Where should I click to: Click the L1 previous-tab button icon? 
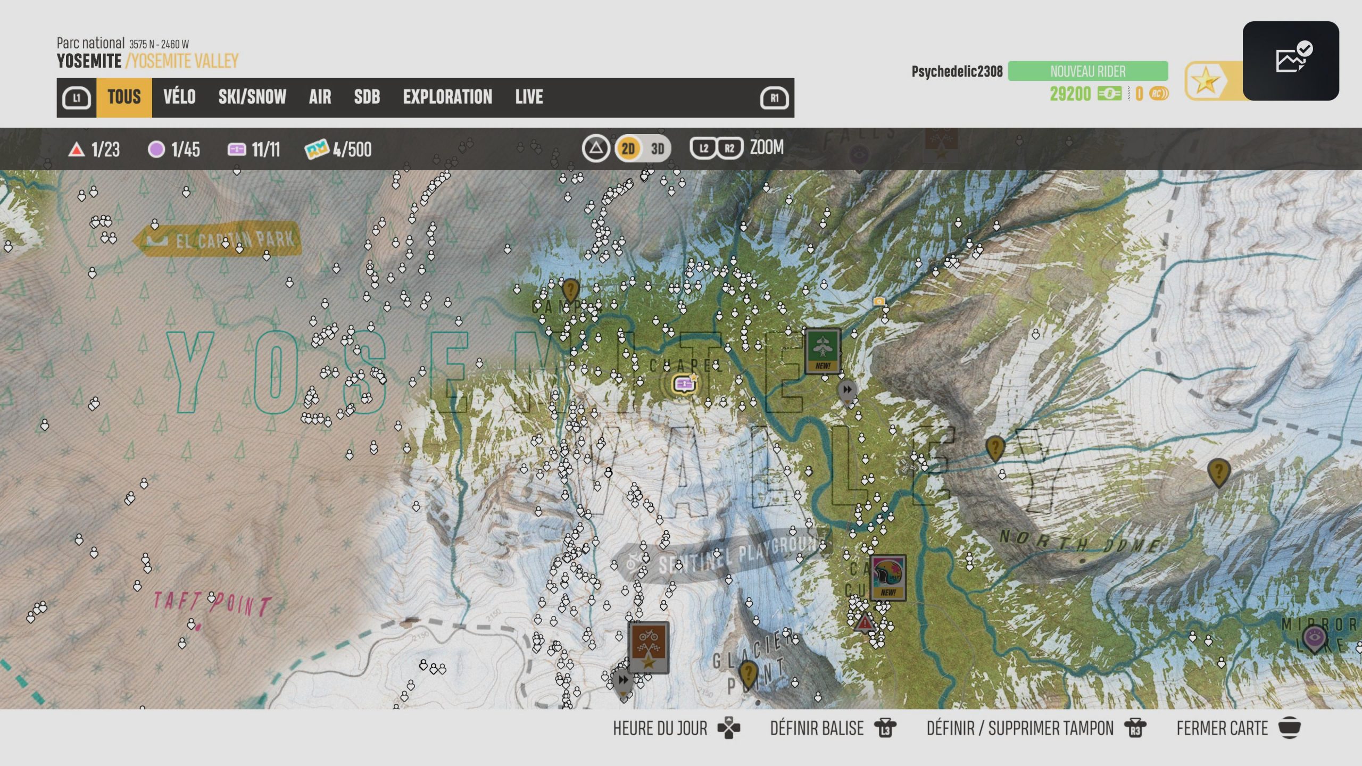[x=77, y=98]
